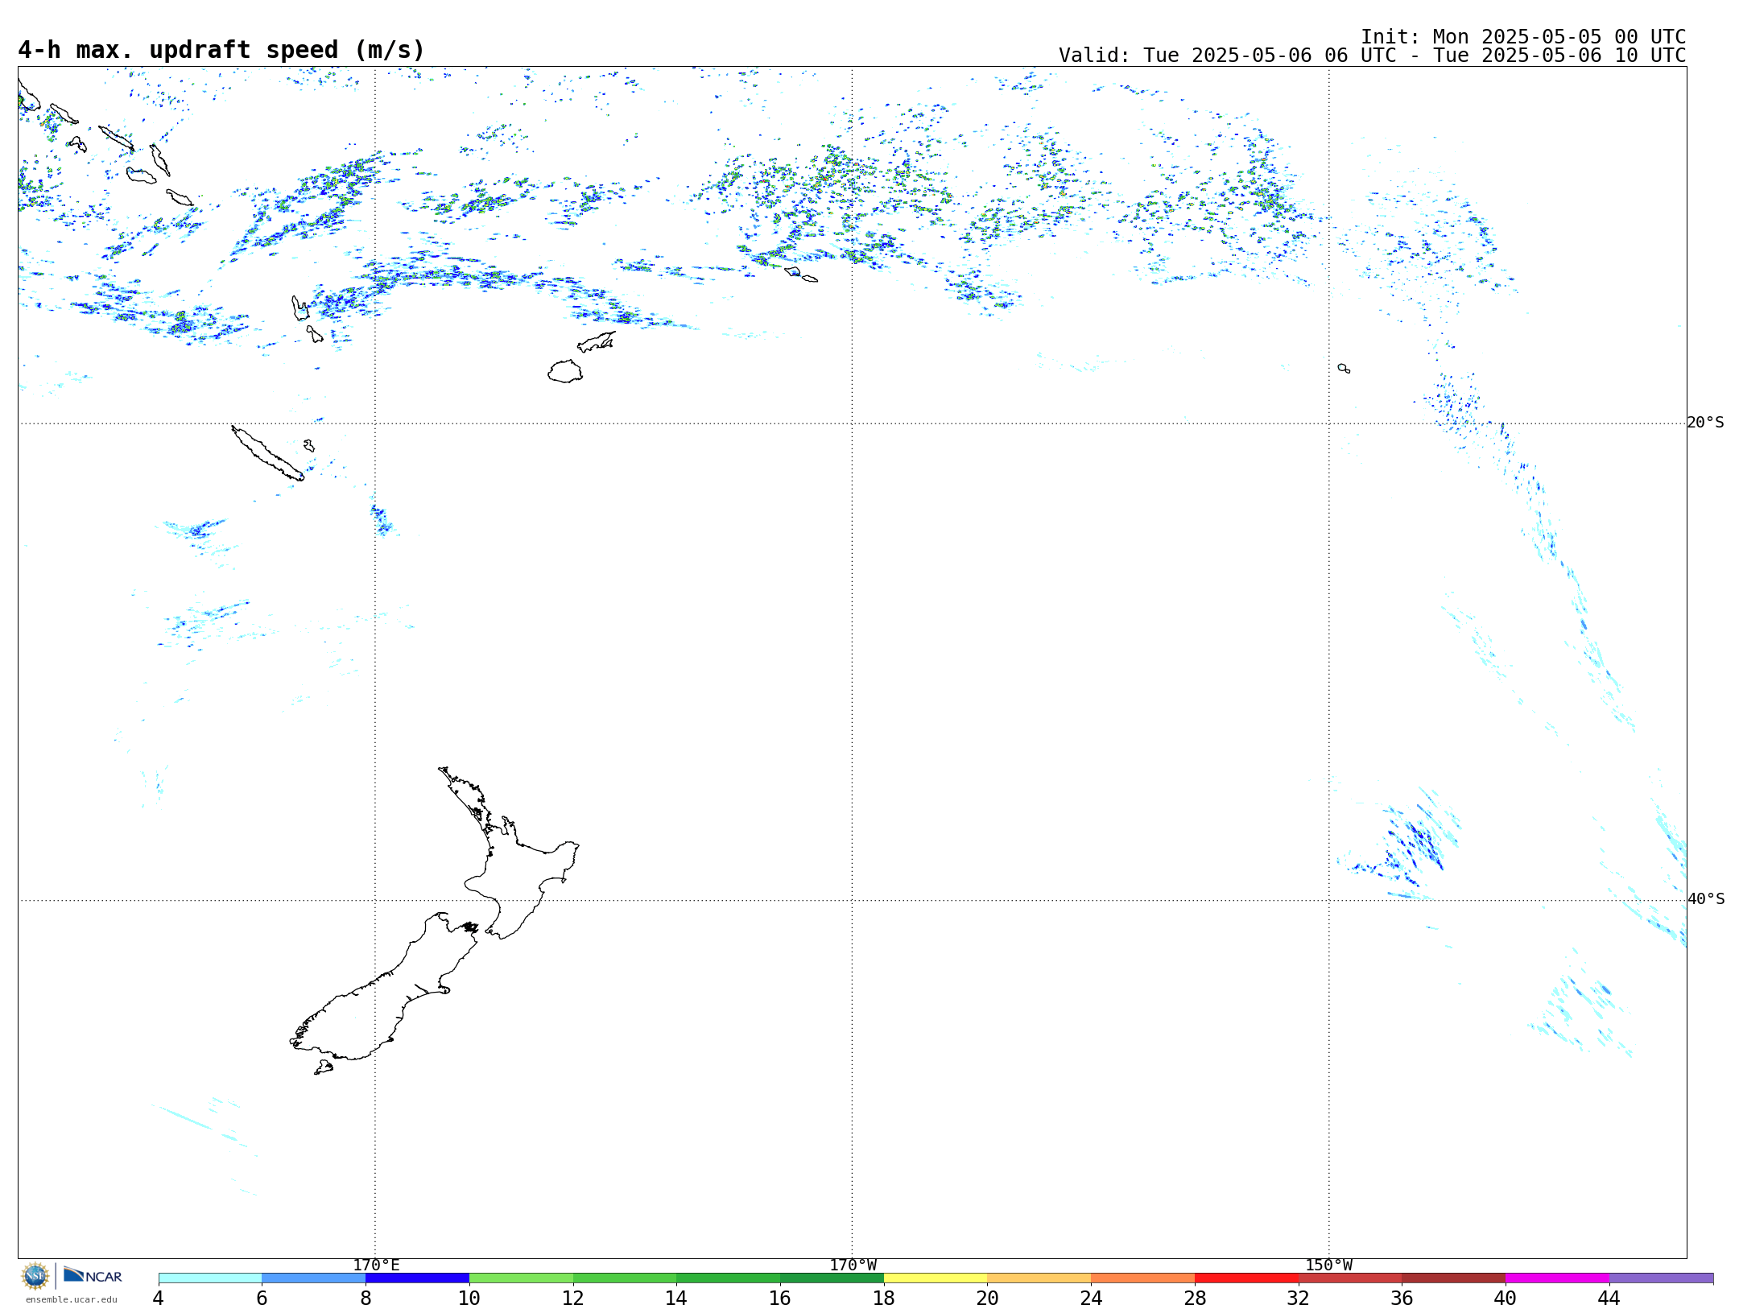Click New Zealand's North Island on the map
The width and height of the screenshot is (1739, 1309).
pyautogui.click(x=515, y=873)
